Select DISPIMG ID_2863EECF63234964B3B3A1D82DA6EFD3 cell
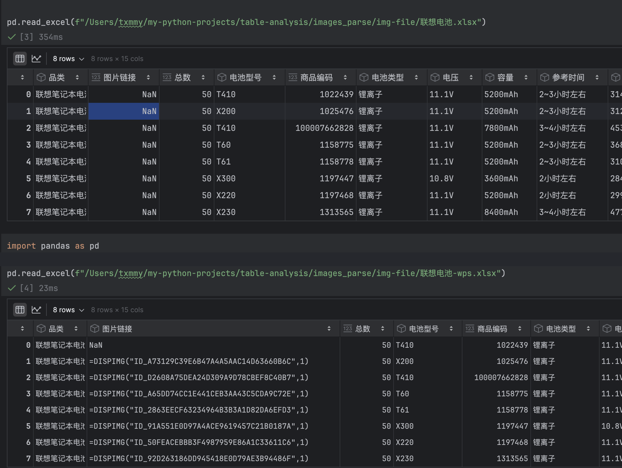The width and height of the screenshot is (622, 468). tap(213, 410)
